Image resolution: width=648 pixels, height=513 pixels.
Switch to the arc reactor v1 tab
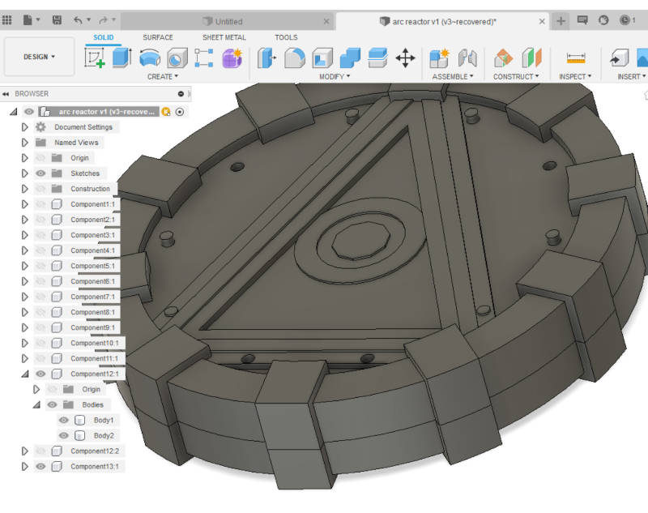pos(443,22)
